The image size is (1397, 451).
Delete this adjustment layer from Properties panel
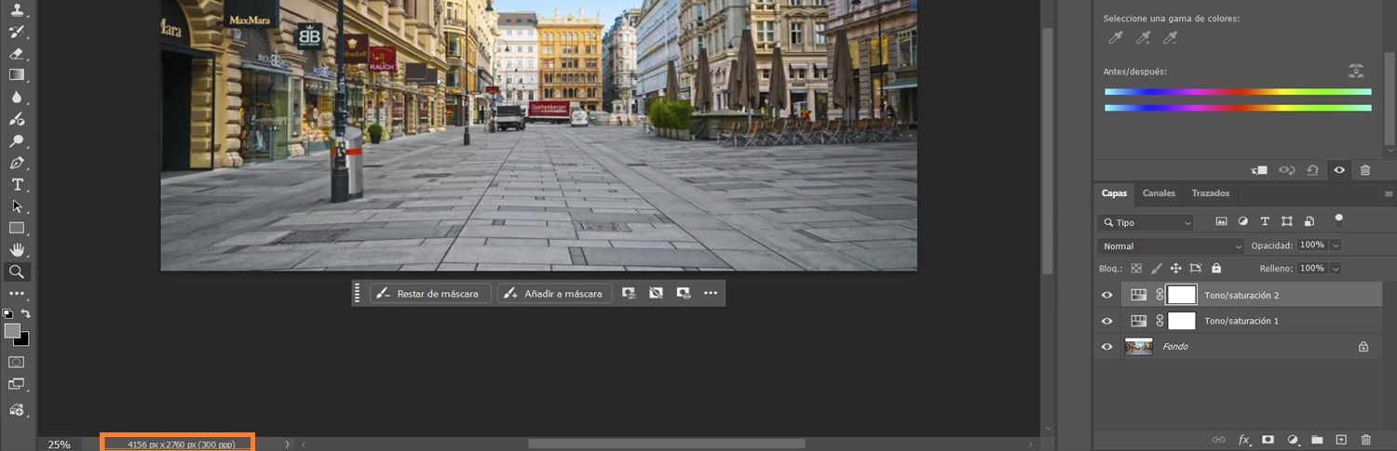(1365, 170)
